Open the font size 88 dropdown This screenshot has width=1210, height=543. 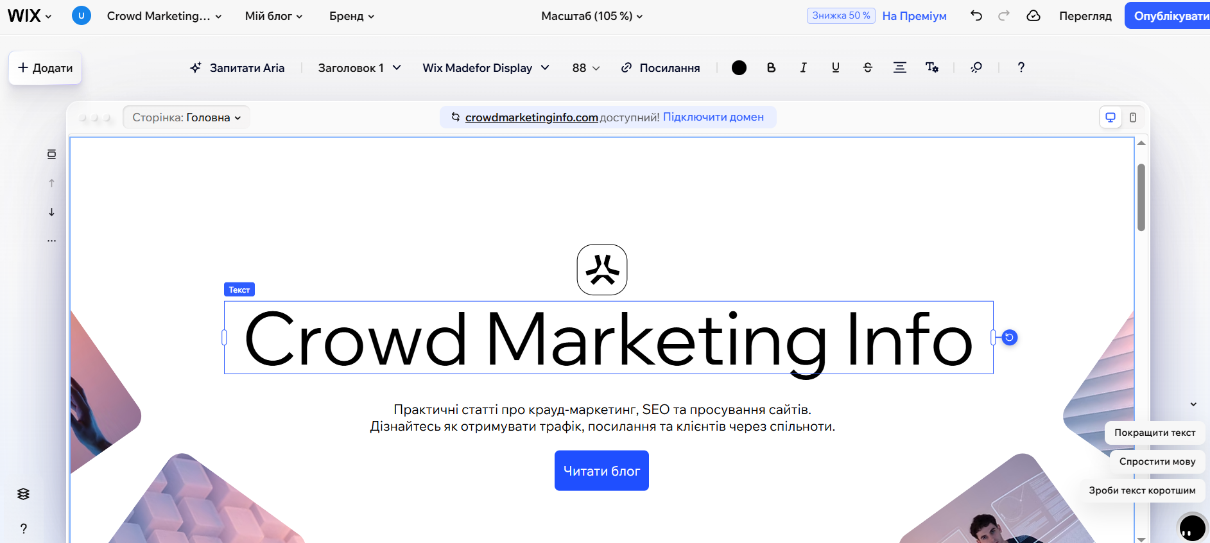pos(586,68)
